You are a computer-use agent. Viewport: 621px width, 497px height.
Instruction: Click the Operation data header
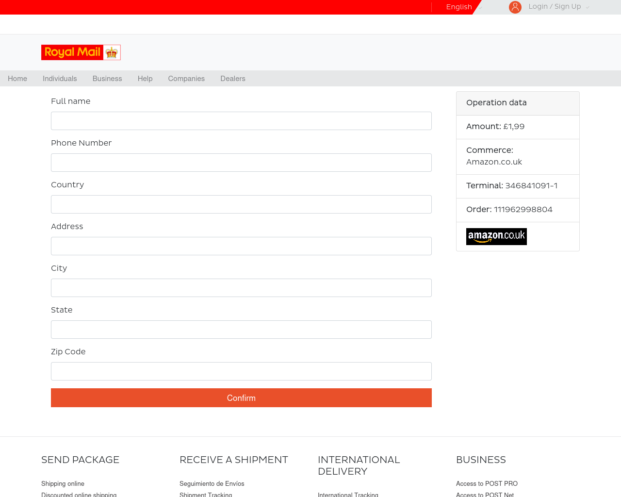(518, 103)
